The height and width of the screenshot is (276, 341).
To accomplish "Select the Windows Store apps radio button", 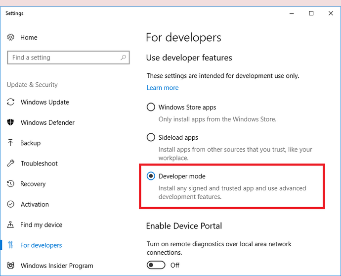I will [151, 107].
